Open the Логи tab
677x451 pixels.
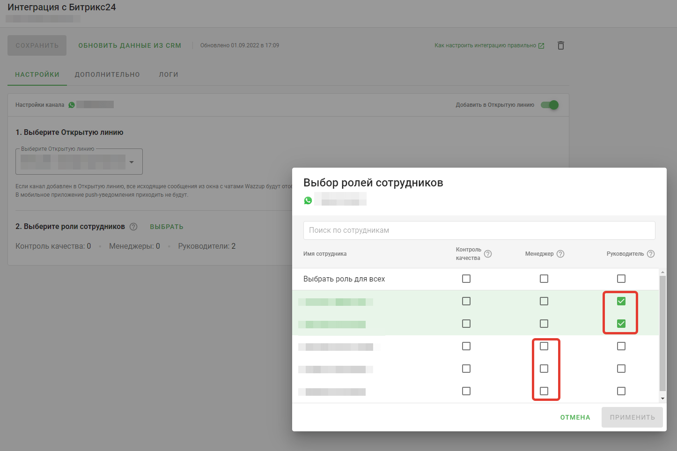(169, 74)
